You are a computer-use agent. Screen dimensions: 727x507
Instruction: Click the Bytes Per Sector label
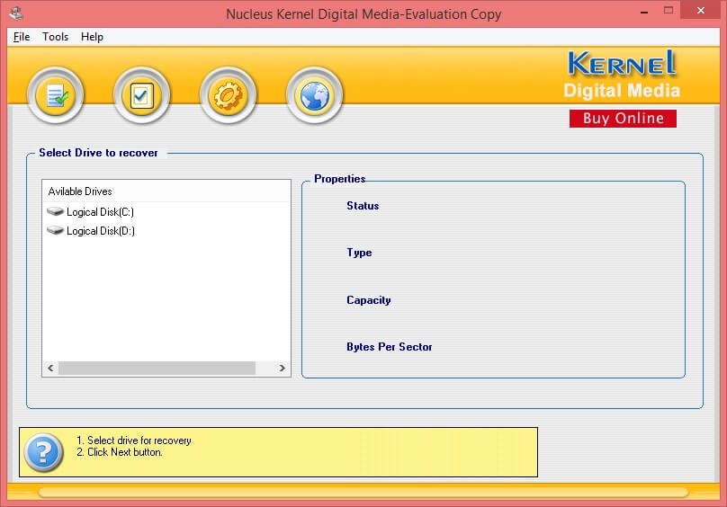pos(389,347)
